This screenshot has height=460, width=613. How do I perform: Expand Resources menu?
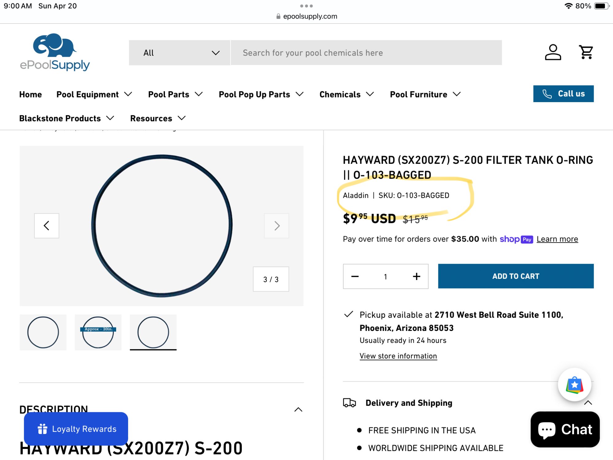pos(158,118)
